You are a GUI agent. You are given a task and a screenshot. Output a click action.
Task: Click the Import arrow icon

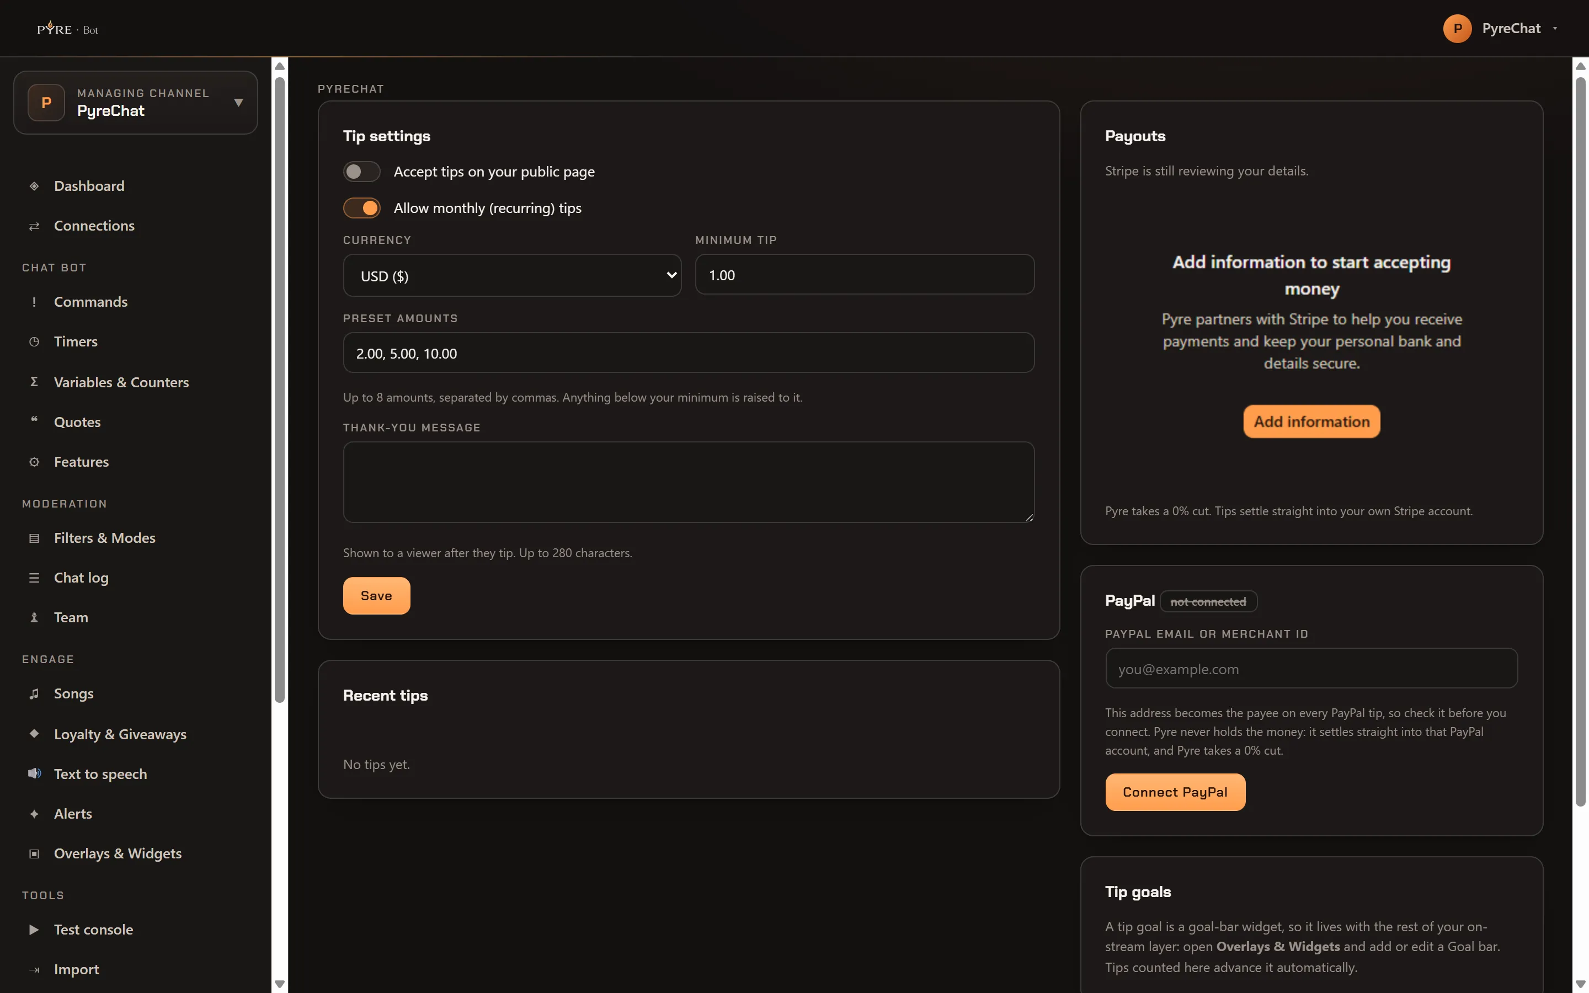point(34,969)
